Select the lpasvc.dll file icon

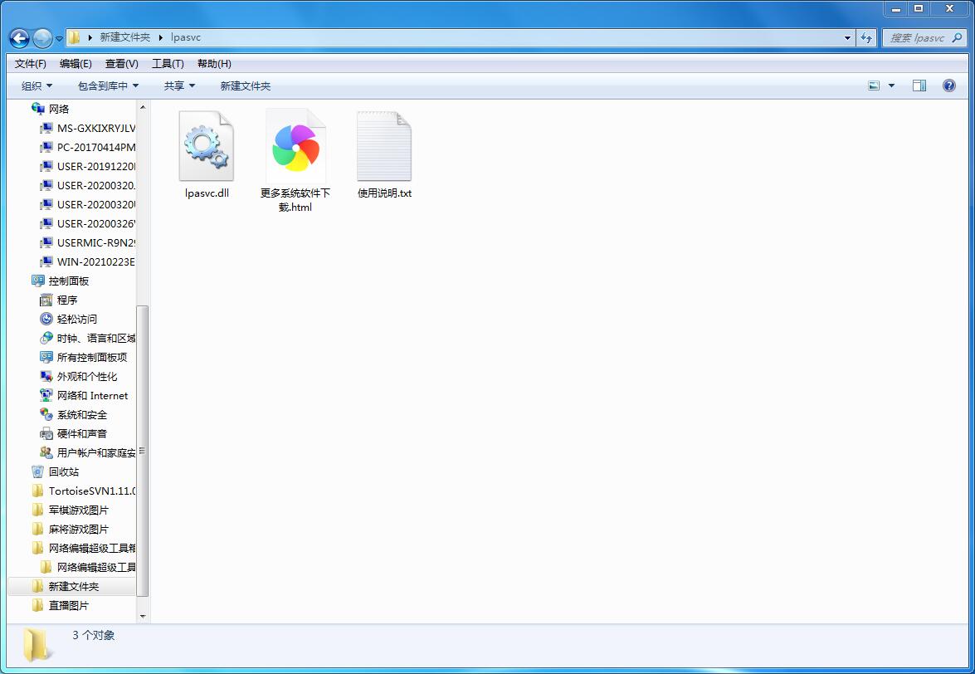(207, 147)
